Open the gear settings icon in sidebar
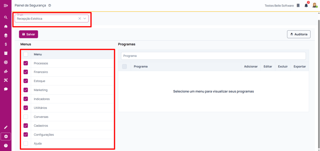This screenshot has width=320, height=151. point(6,136)
